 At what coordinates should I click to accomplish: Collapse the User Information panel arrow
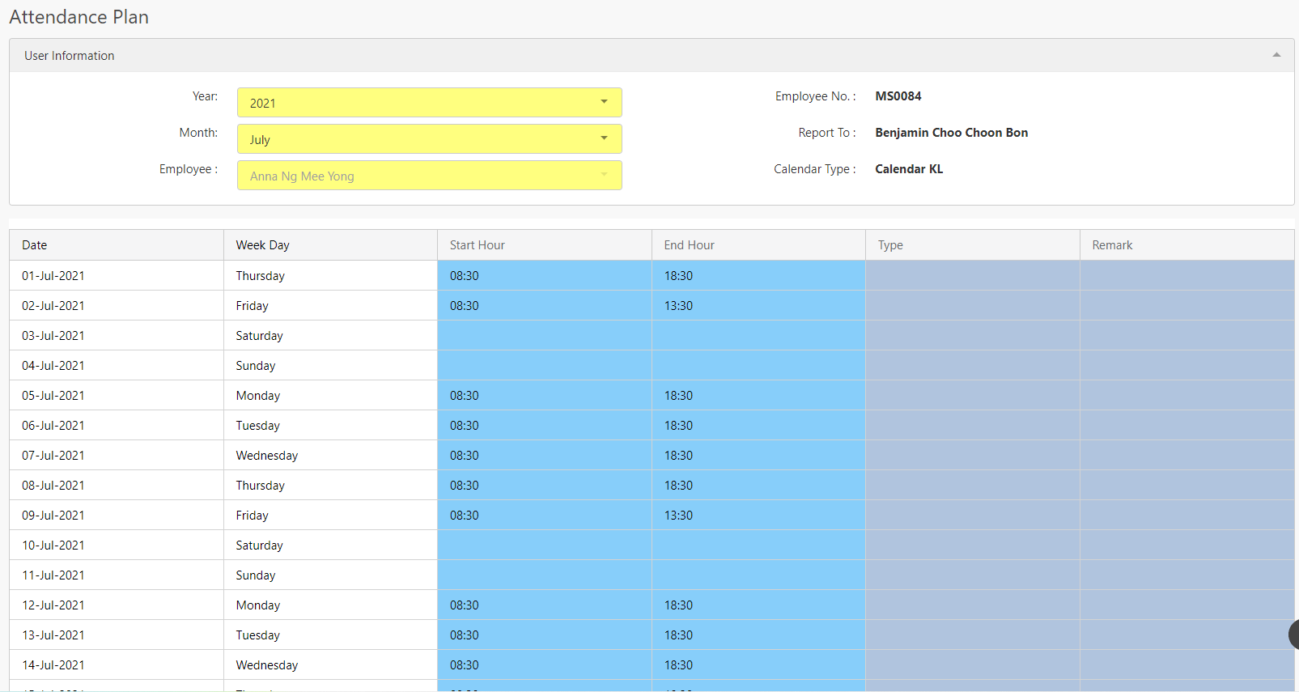tap(1276, 55)
